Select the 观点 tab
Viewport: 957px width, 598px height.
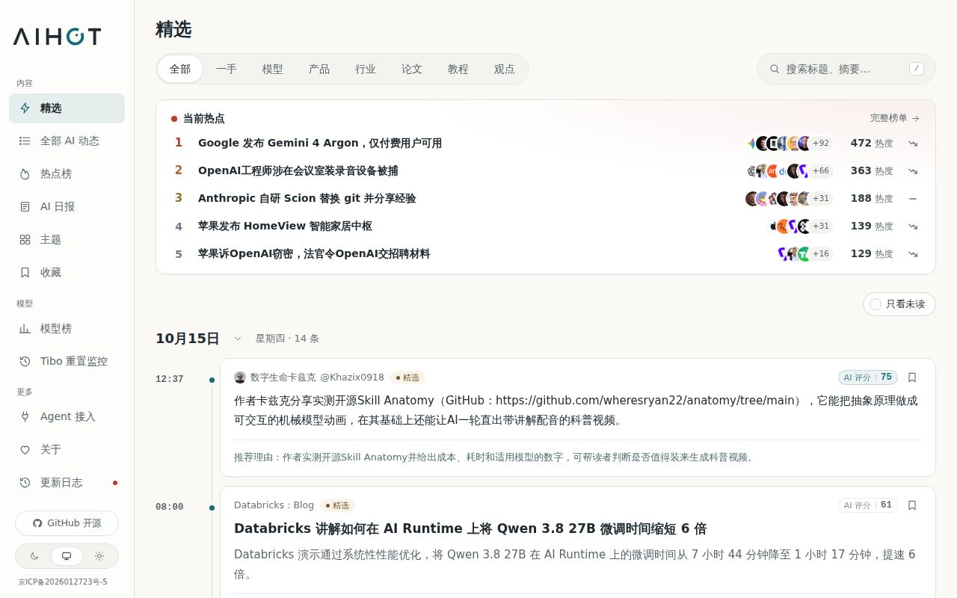point(505,69)
